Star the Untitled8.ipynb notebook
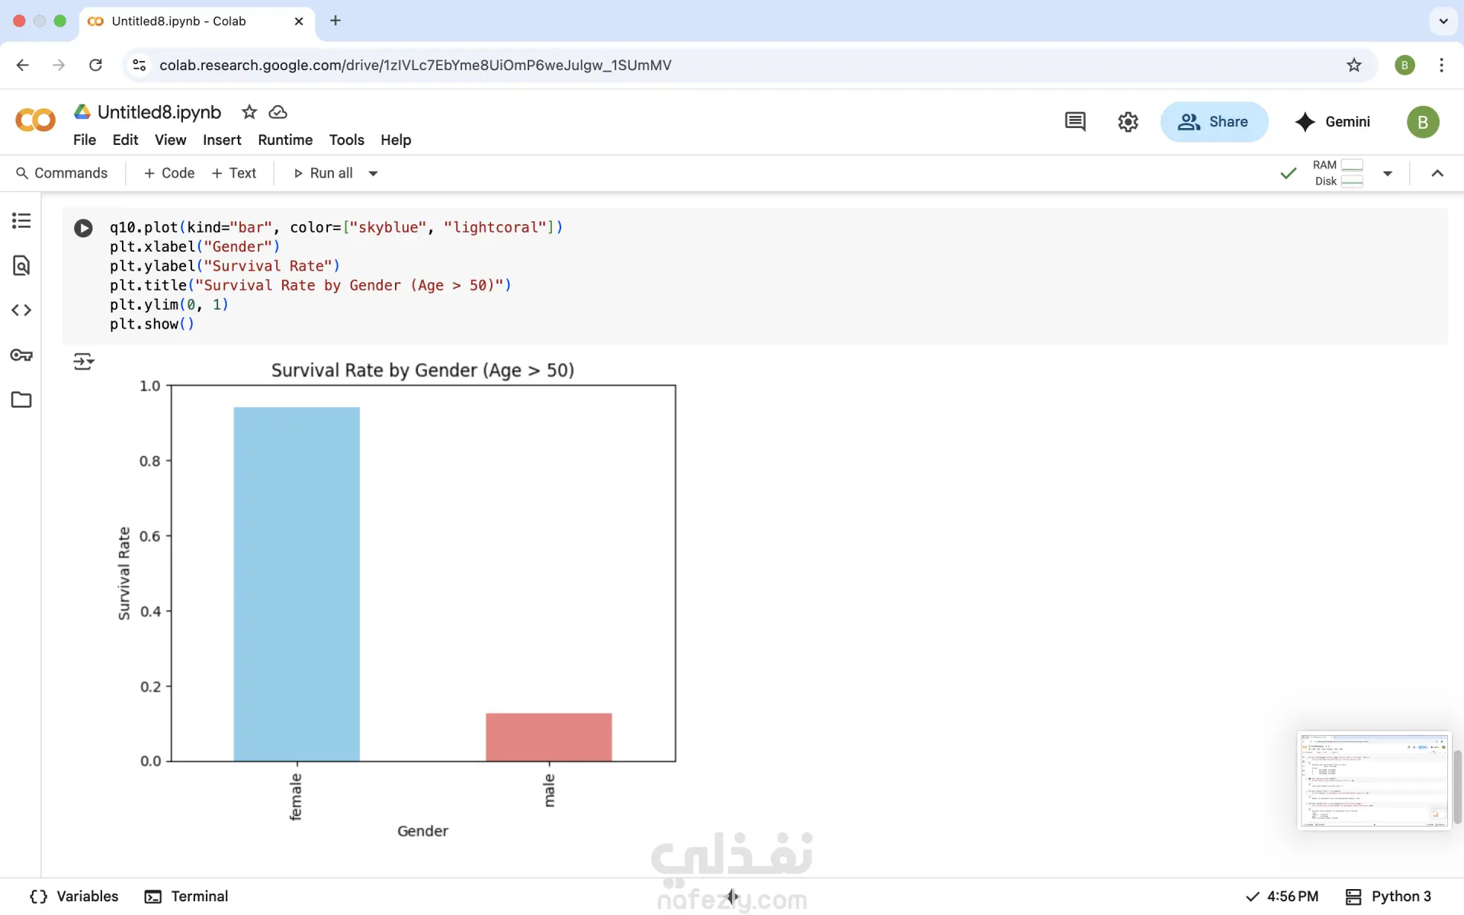 pos(249,112)
